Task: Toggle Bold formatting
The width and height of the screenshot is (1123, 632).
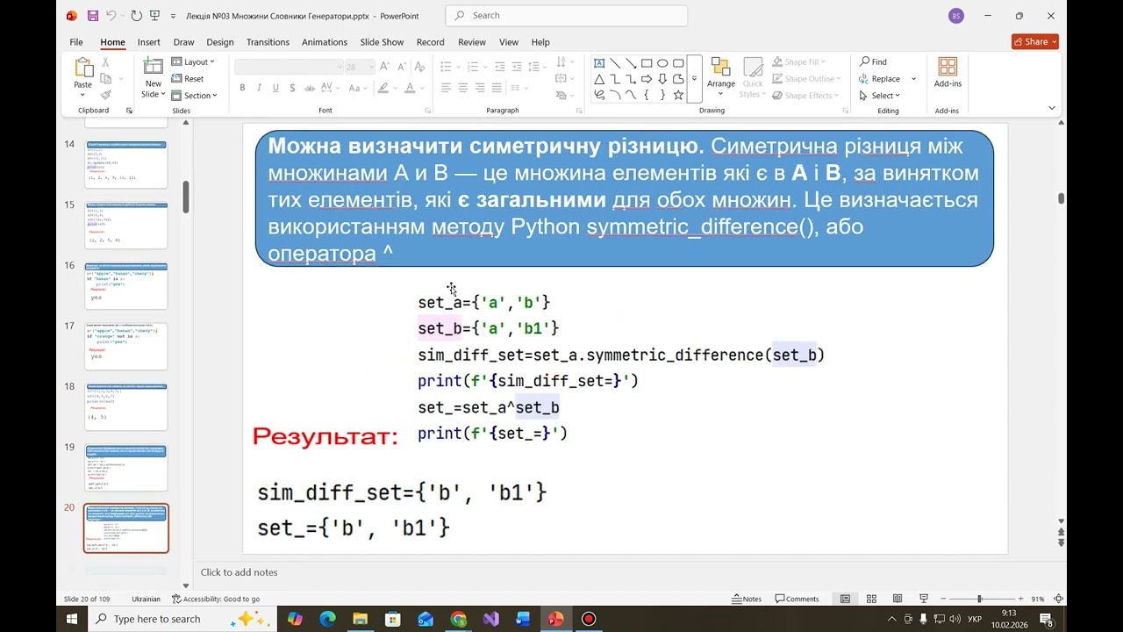Action: tap(243, 88)
